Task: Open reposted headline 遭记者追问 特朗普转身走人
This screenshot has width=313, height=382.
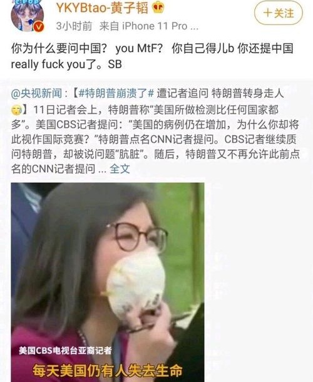Action: [x=220, y=93]
